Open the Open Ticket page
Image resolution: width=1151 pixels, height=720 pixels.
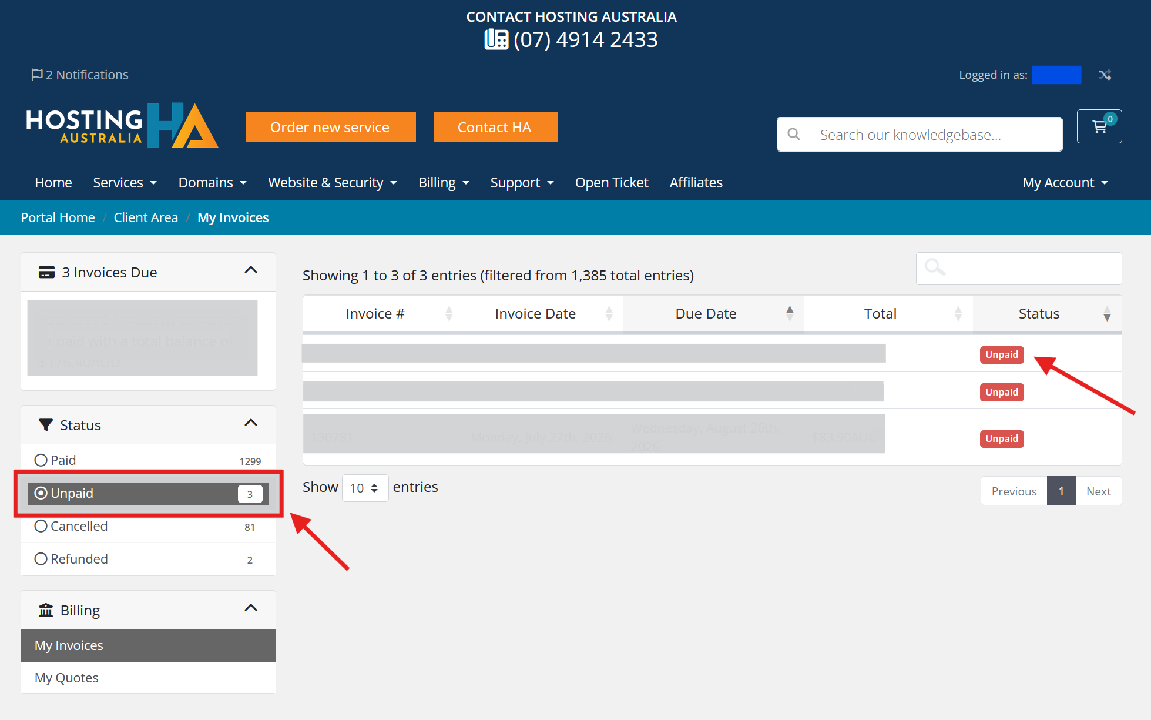coord(612,183)
